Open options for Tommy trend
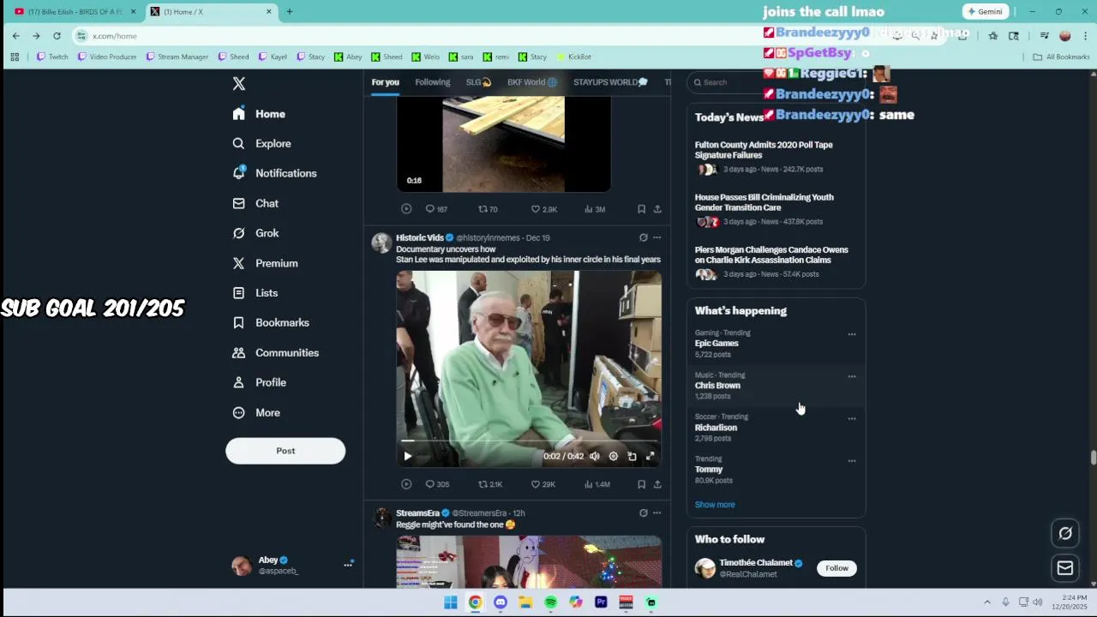Image resolution: width=1097 pixels, height=617 pixels. pyautogui.click(x=852, y=460)
